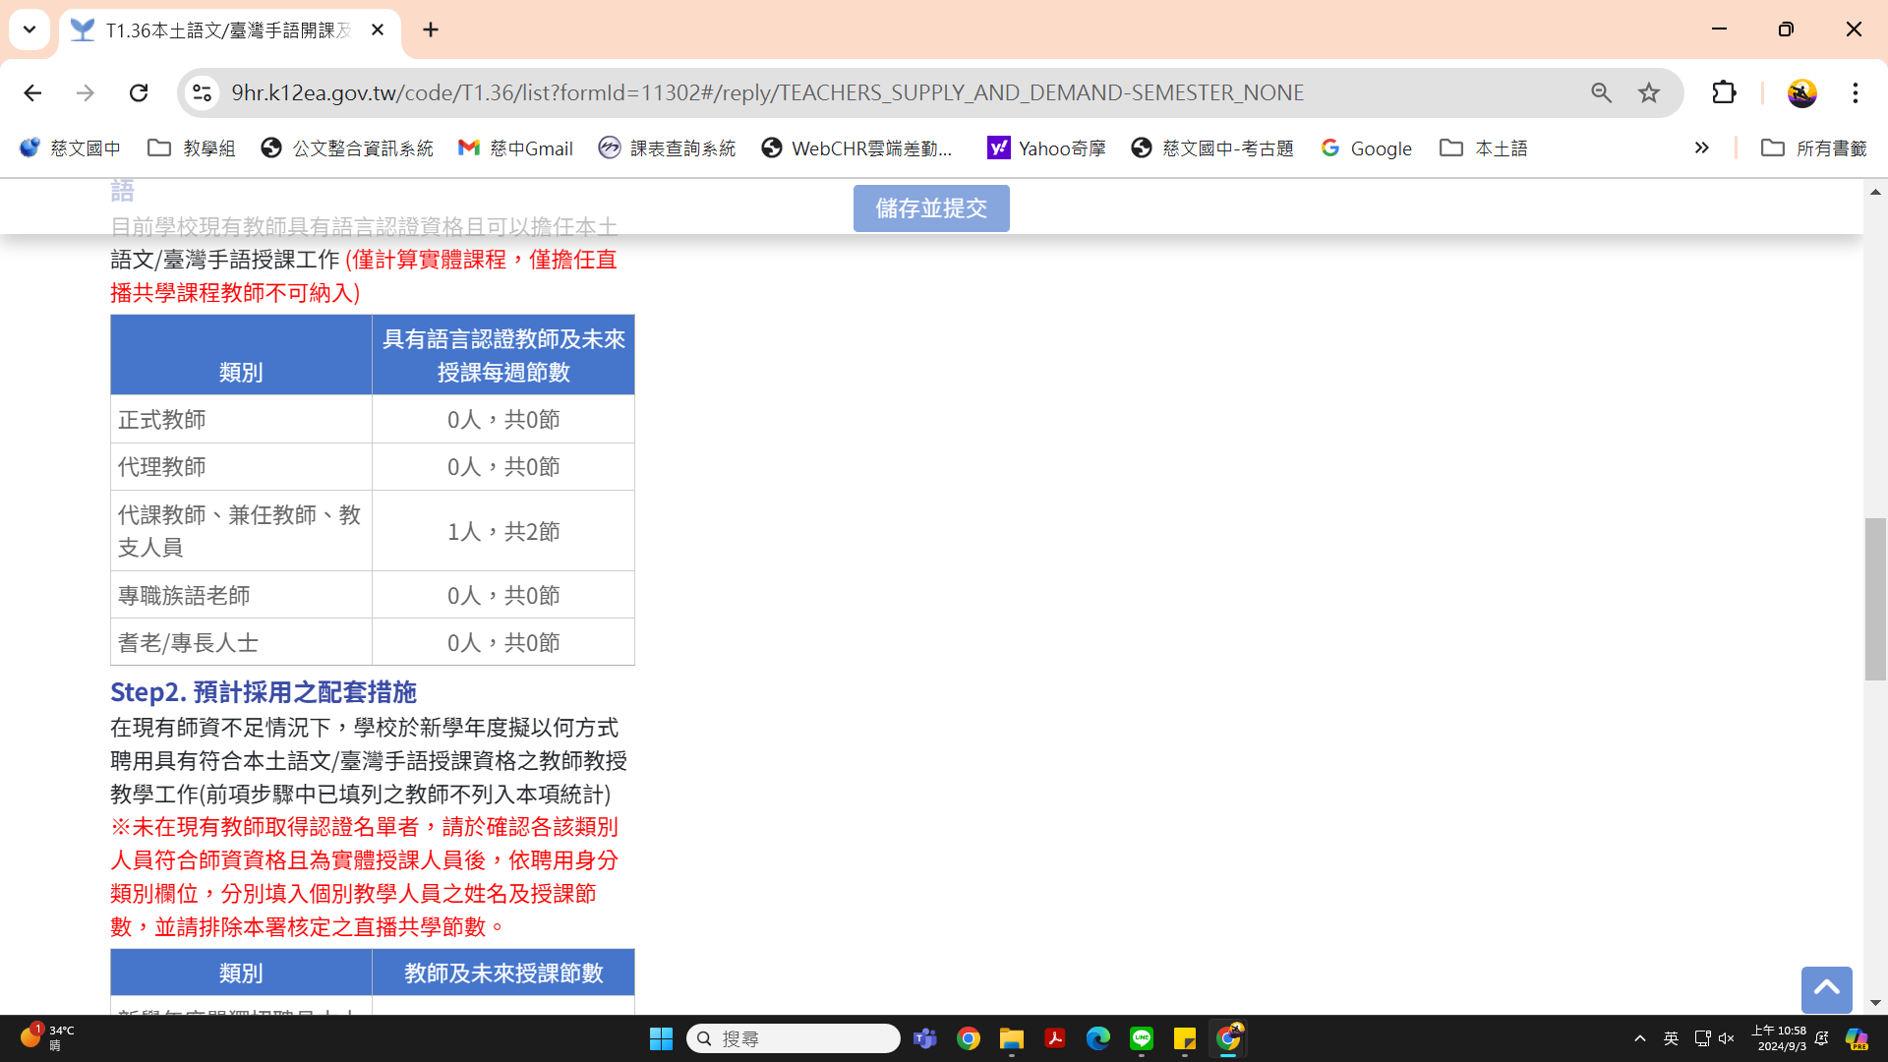Open the muted volume tray icon
This screenshot has height=1062, width=1888.
pyautogui.click(x=1727, y=1038)
